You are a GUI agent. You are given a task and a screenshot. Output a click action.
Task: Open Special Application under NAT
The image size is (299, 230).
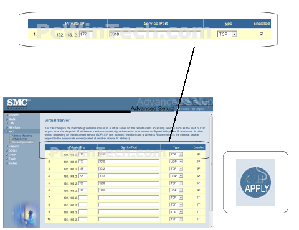[x=22, y=142]
